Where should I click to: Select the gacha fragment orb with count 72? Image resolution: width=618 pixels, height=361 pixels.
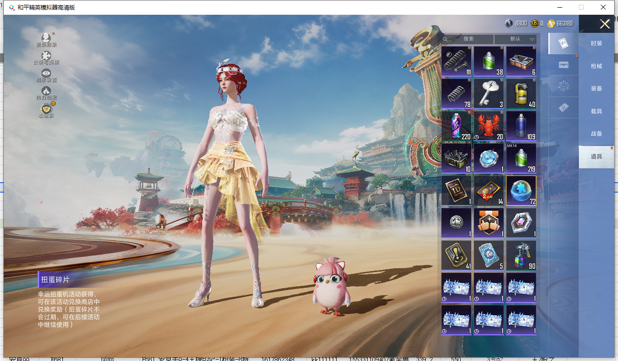521,191
